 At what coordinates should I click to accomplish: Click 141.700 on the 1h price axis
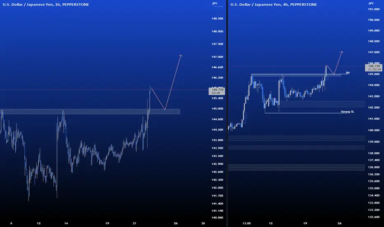217,196
